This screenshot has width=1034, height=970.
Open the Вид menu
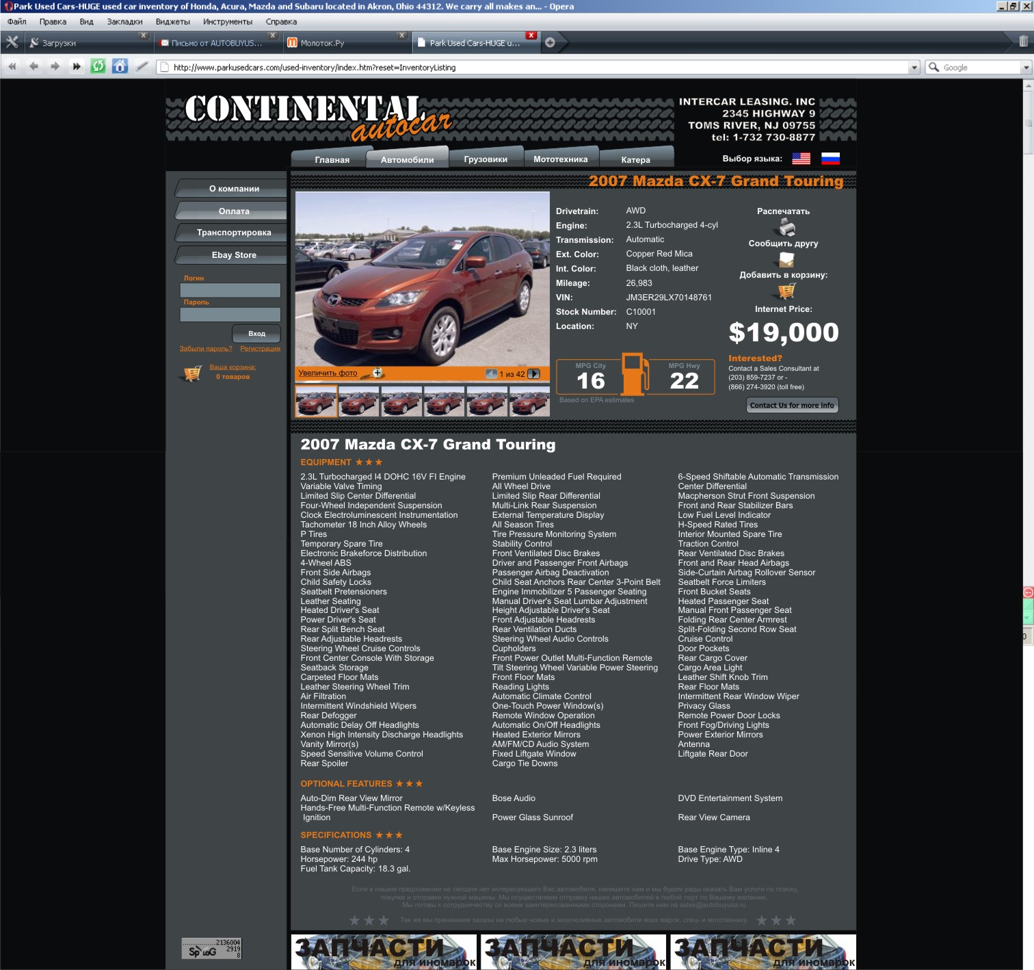click(86, 22)
